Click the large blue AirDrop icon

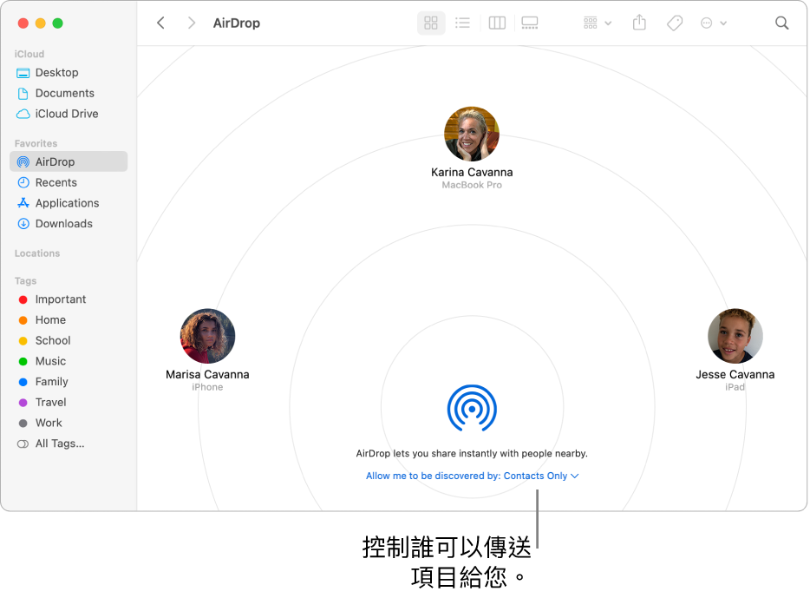tap(472, 408)
